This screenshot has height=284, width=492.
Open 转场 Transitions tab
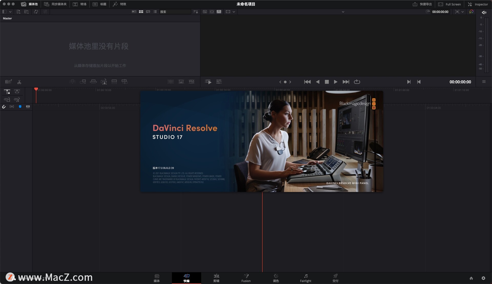[80, 4]
